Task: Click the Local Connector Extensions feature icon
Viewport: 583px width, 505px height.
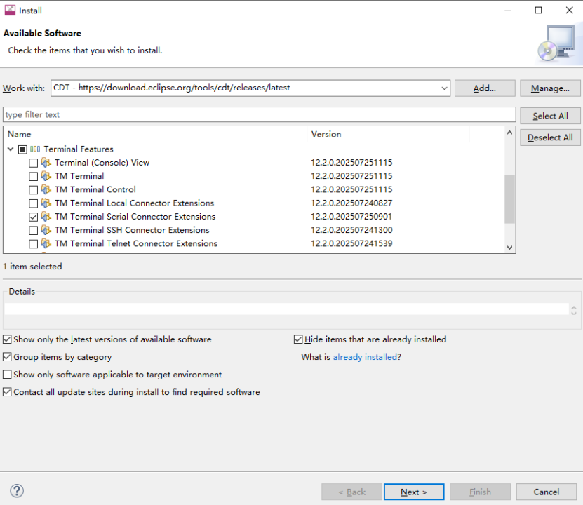Action: click(x=46, y=203)
